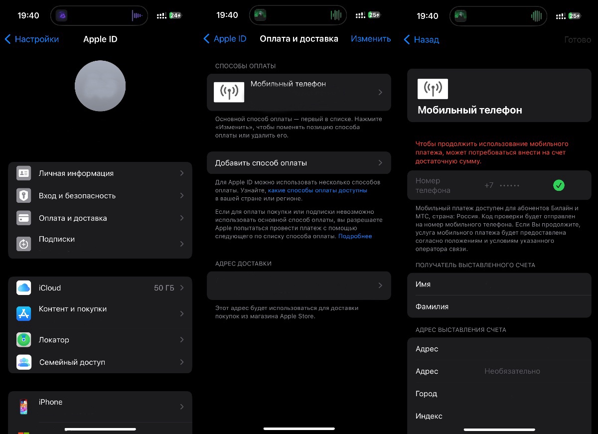Image resolution: width=598 pixels, height=434 pixels.
Task: Tap the green audio waveform in right Dynamic Island
Action: pyautogui.click(x=536, y=16)
